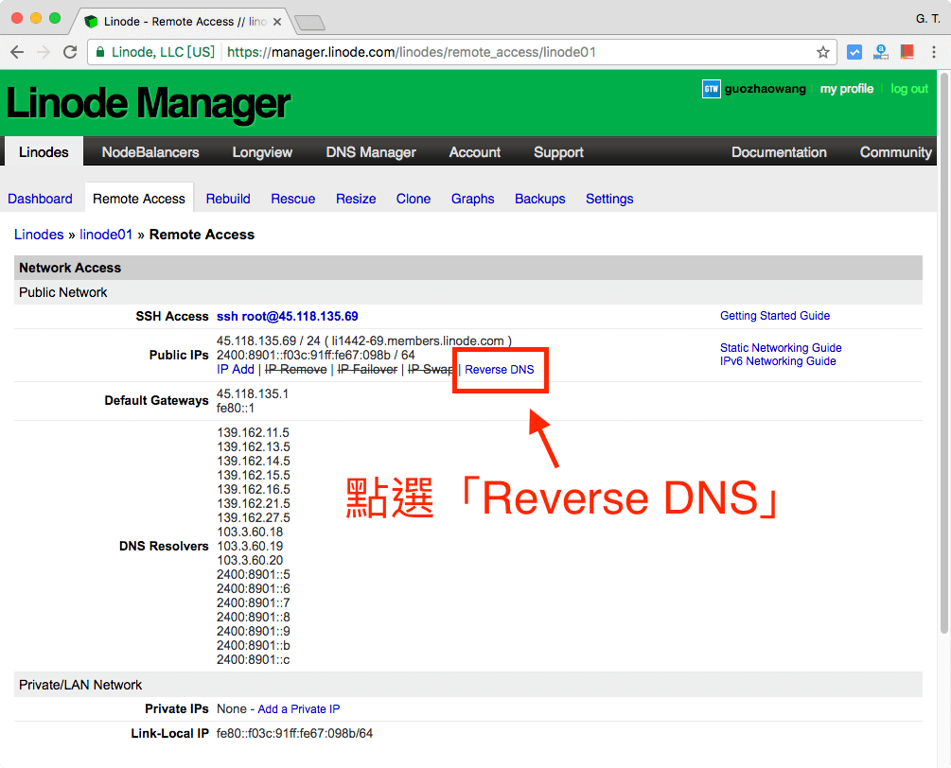Go to the Account section
Image resolution: width=951 pixels, height=768 pixels.
pos(474,151)
